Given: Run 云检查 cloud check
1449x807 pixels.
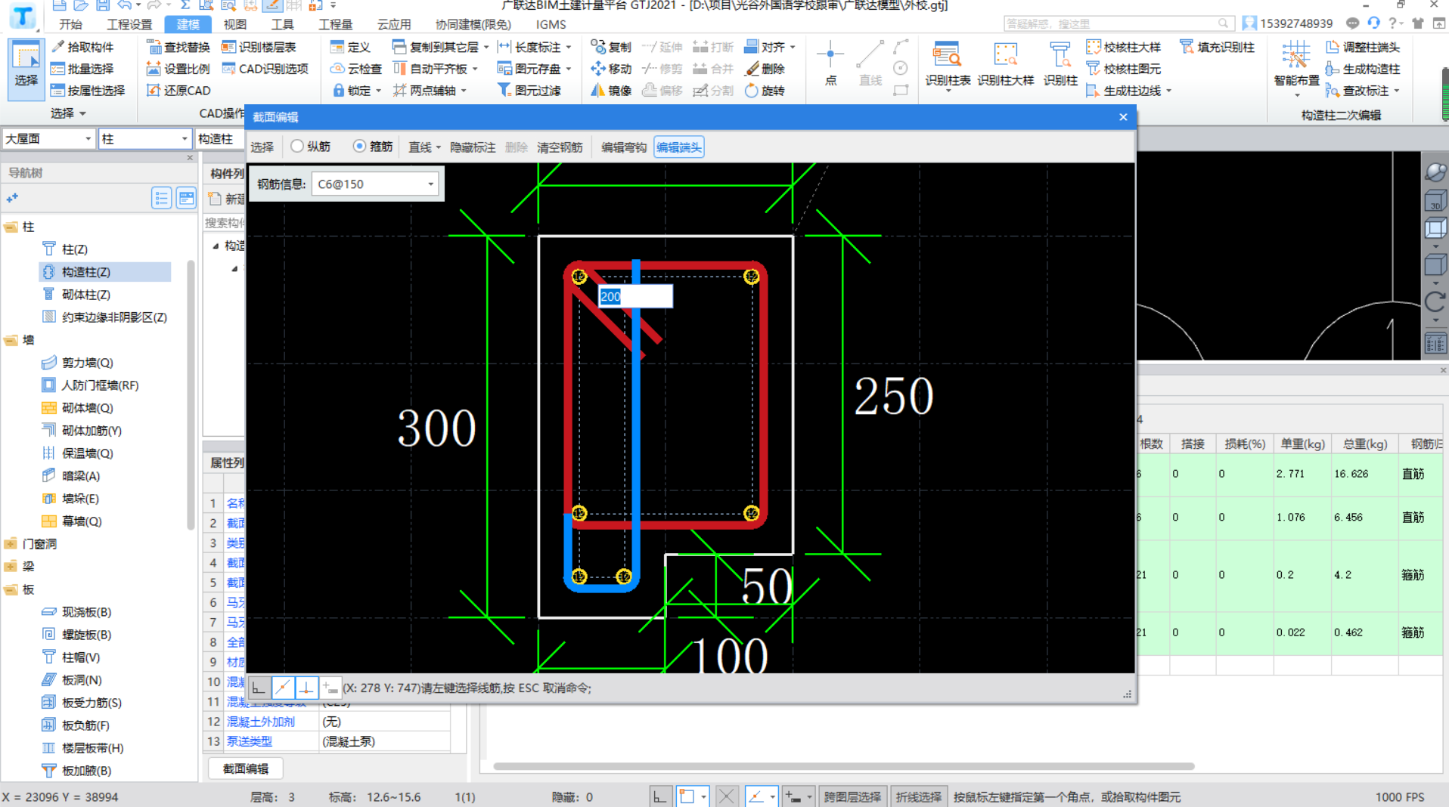Looking at the screenshot, I should tap(355, 69).
